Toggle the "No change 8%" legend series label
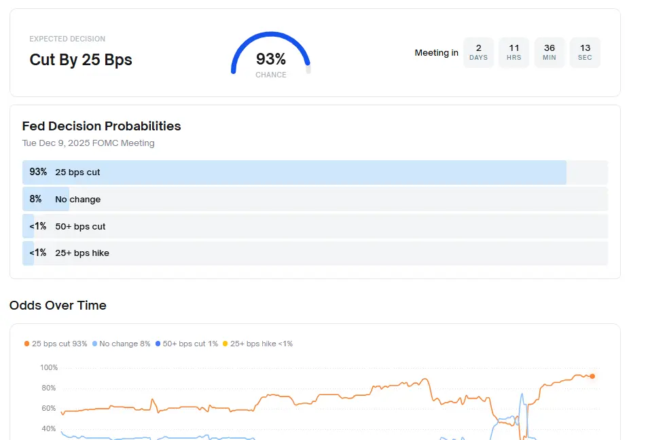Image resolution: width=646 pixels, height=440 pixels. [124, 344]
